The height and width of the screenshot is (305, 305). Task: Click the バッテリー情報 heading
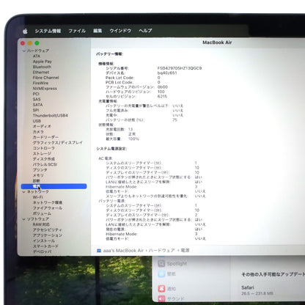109,54
